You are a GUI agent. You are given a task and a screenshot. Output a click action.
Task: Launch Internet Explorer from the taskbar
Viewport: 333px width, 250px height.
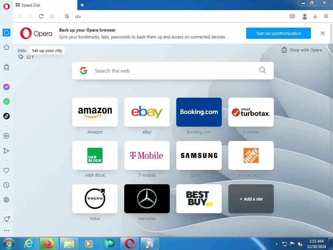click(29, 243)
